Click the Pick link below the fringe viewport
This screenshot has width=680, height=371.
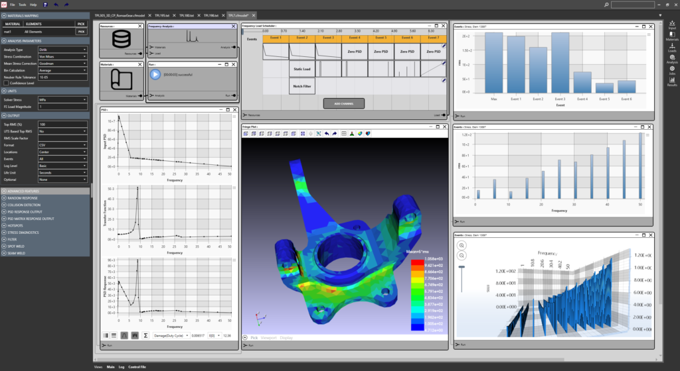254,338
